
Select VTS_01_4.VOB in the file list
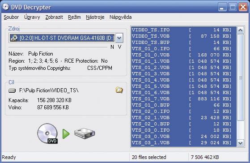[184, 80]
